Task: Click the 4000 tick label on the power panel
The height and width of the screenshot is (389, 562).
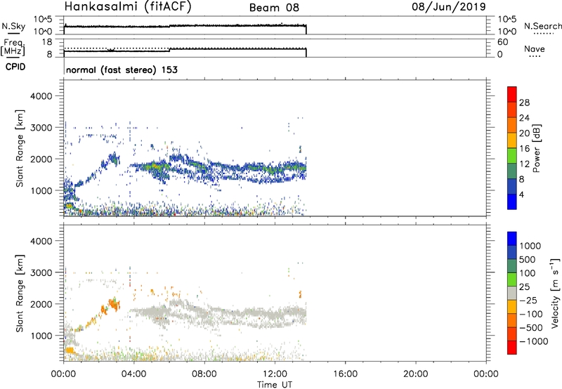Action: (x=41, y=96)
